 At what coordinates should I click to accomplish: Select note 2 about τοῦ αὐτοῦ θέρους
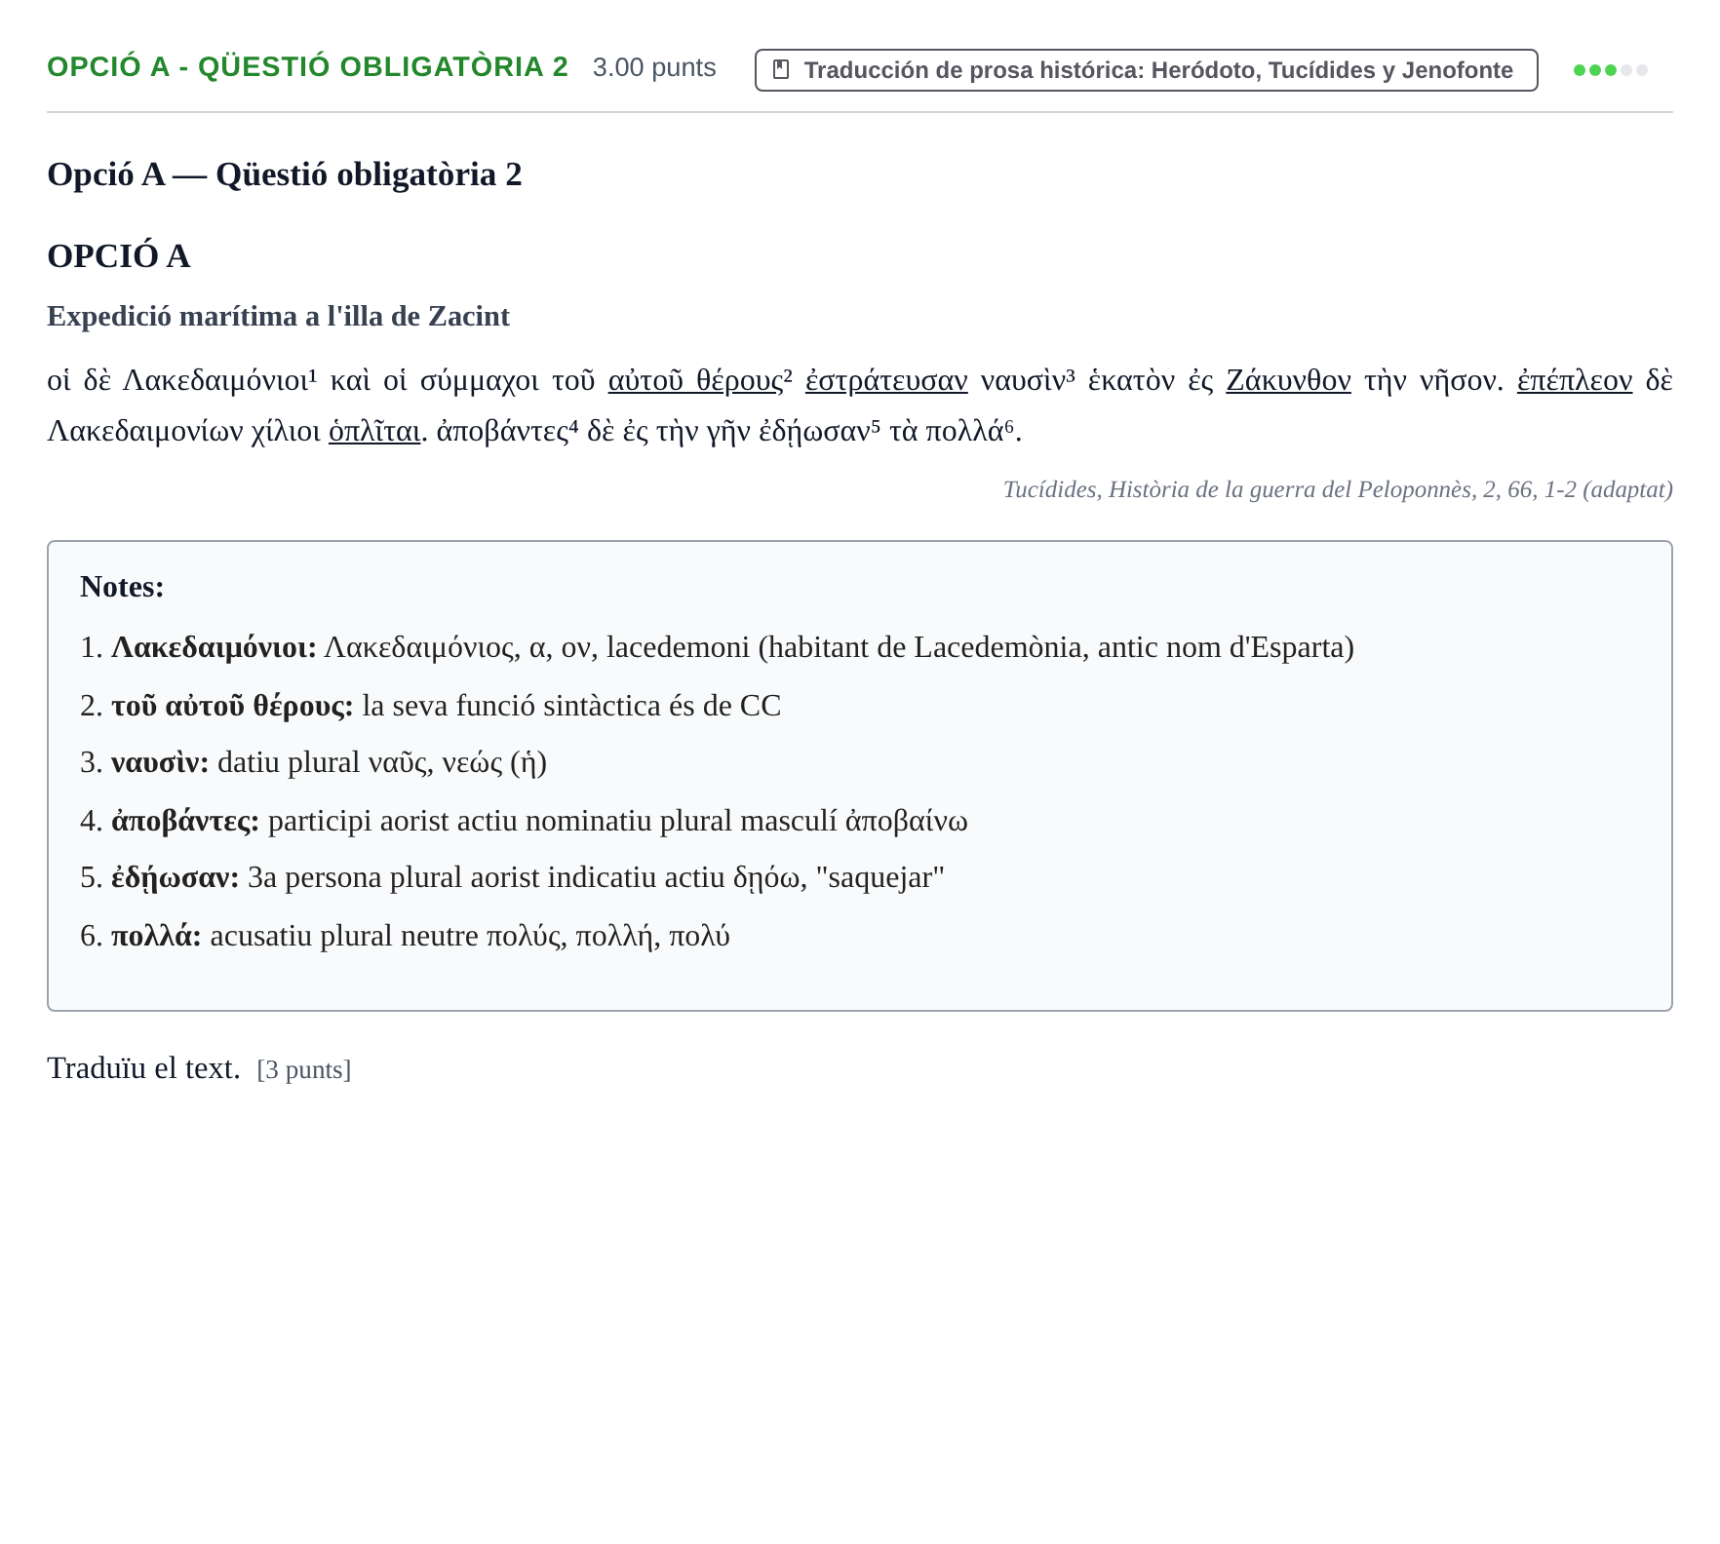(x=430, y=706)
